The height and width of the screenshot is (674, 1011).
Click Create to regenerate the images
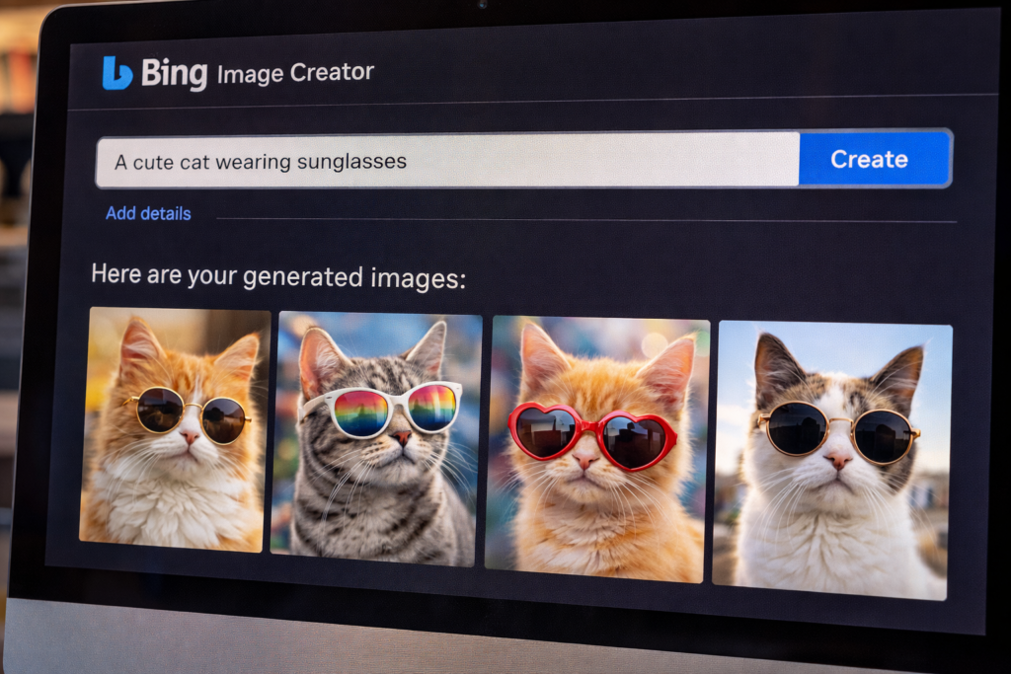[873, 159]
